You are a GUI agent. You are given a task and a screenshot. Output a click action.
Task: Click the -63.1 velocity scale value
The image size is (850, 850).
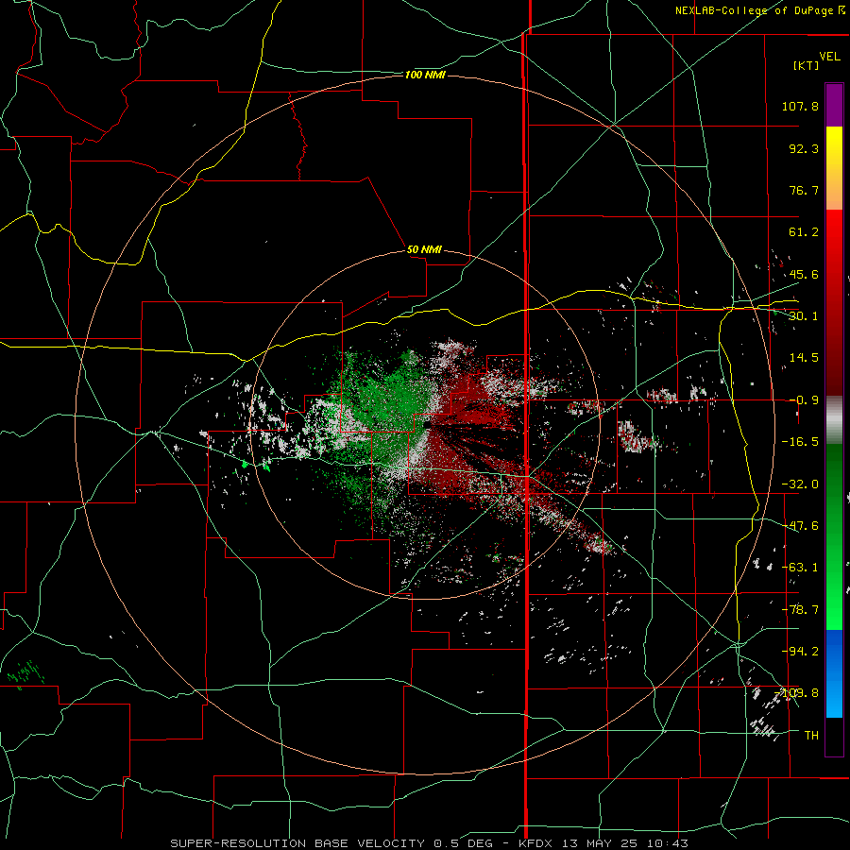tap(800, 568)
